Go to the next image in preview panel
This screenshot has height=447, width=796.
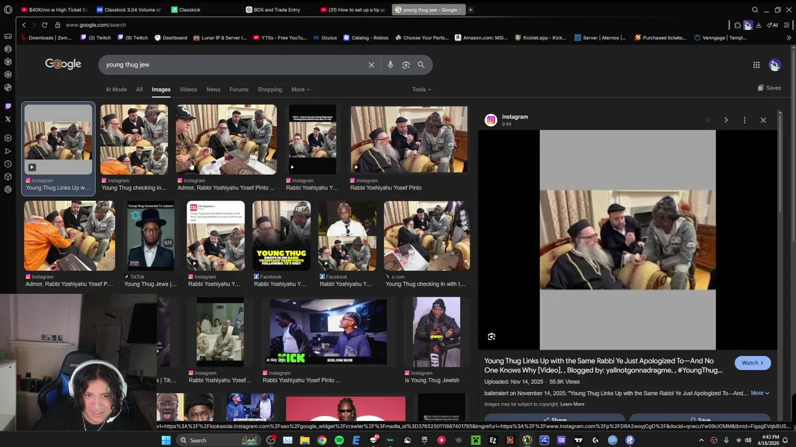point(726,120)
